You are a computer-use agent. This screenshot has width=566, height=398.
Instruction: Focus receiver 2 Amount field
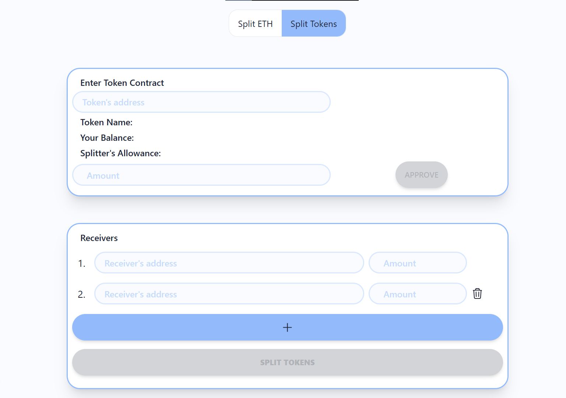(x=418, y=294)
